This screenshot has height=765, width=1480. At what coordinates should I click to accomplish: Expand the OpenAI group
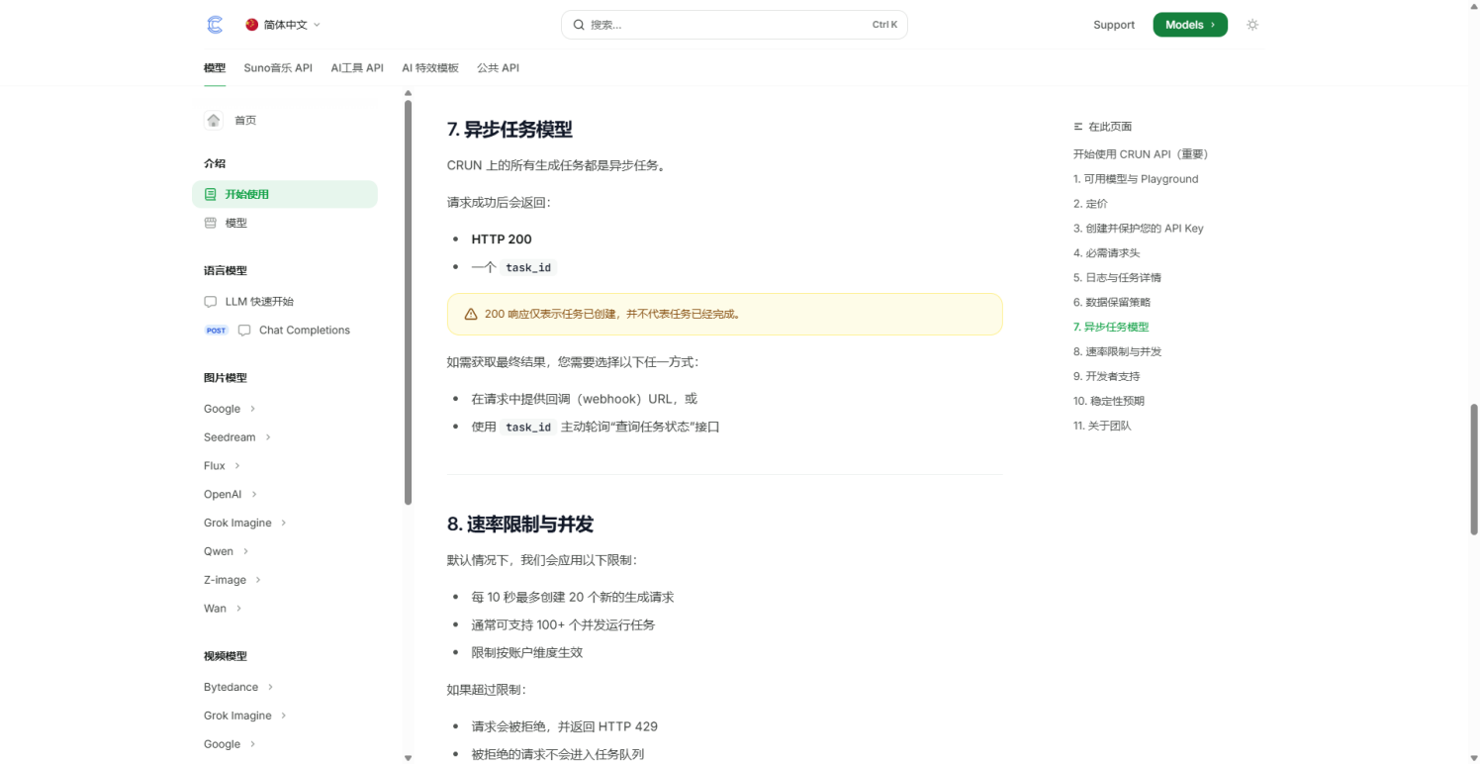pos(231,494)
